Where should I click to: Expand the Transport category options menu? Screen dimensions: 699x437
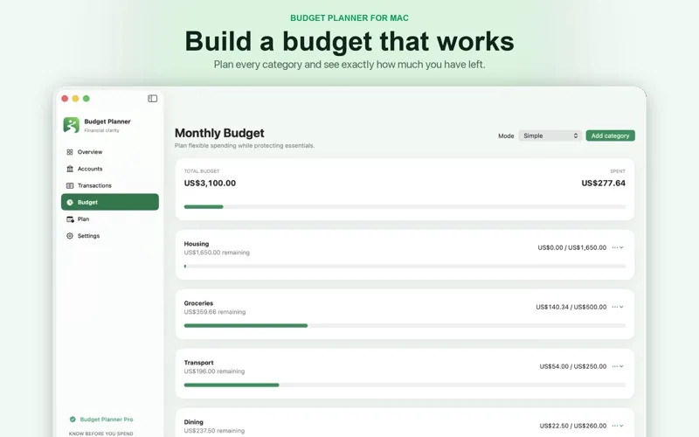click(618, 366)
